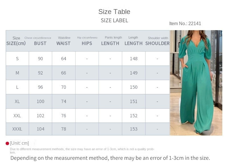Click the length value 153 cell
Screen dimensions: 228x167
click(134, 129)
